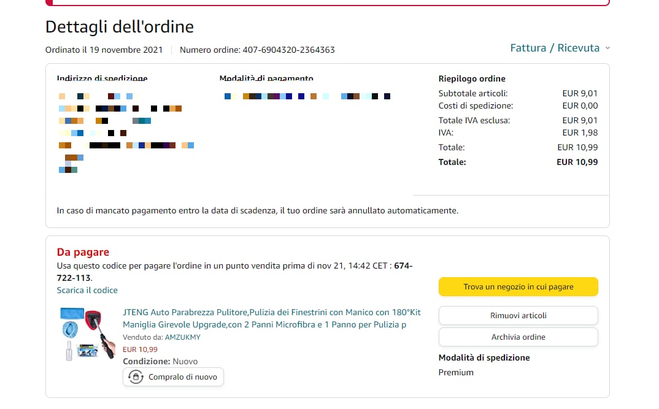Click the order number 407-6904320-2364363
This screenshot has height=409, width=659.
click(288, 50)
